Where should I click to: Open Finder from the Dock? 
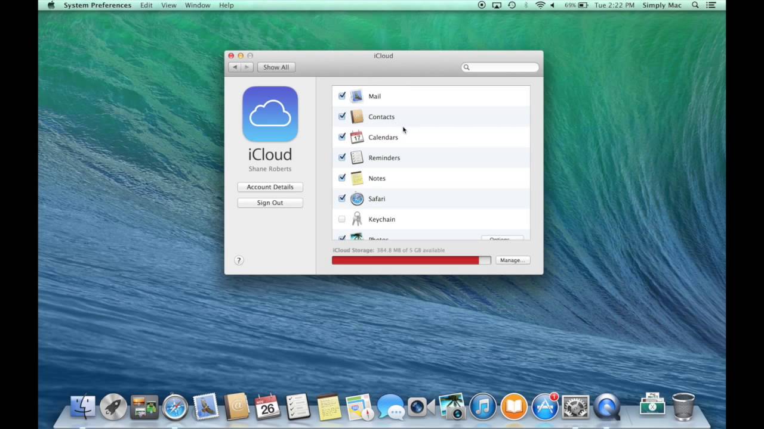(82, 407)
